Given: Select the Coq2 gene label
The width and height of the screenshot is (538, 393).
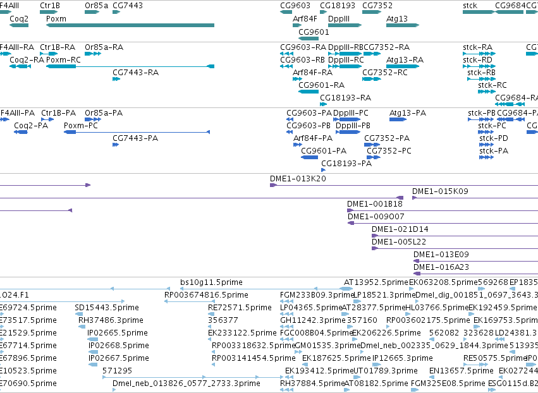Looking at the screenshot, I should point(19,19).
